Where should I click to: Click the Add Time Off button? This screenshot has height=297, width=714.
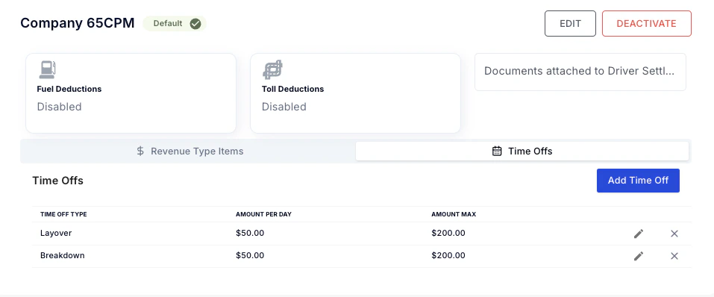click(638, 181)
